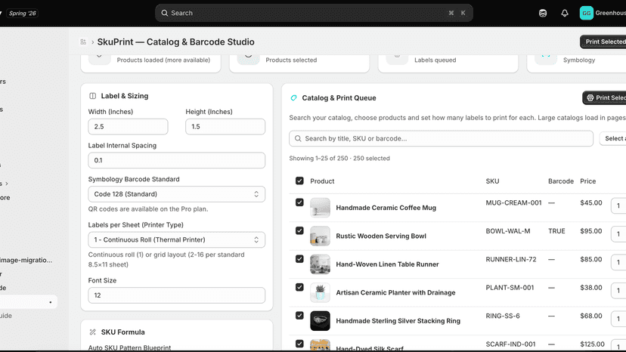Open the assistant face icon in top bar
Viewport: 626px width, 352px height.
point(543,13)
